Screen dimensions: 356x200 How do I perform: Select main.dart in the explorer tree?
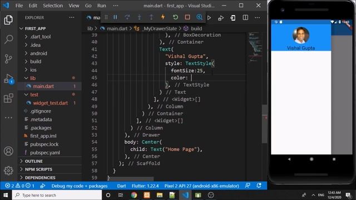click(x=50, y=86)
